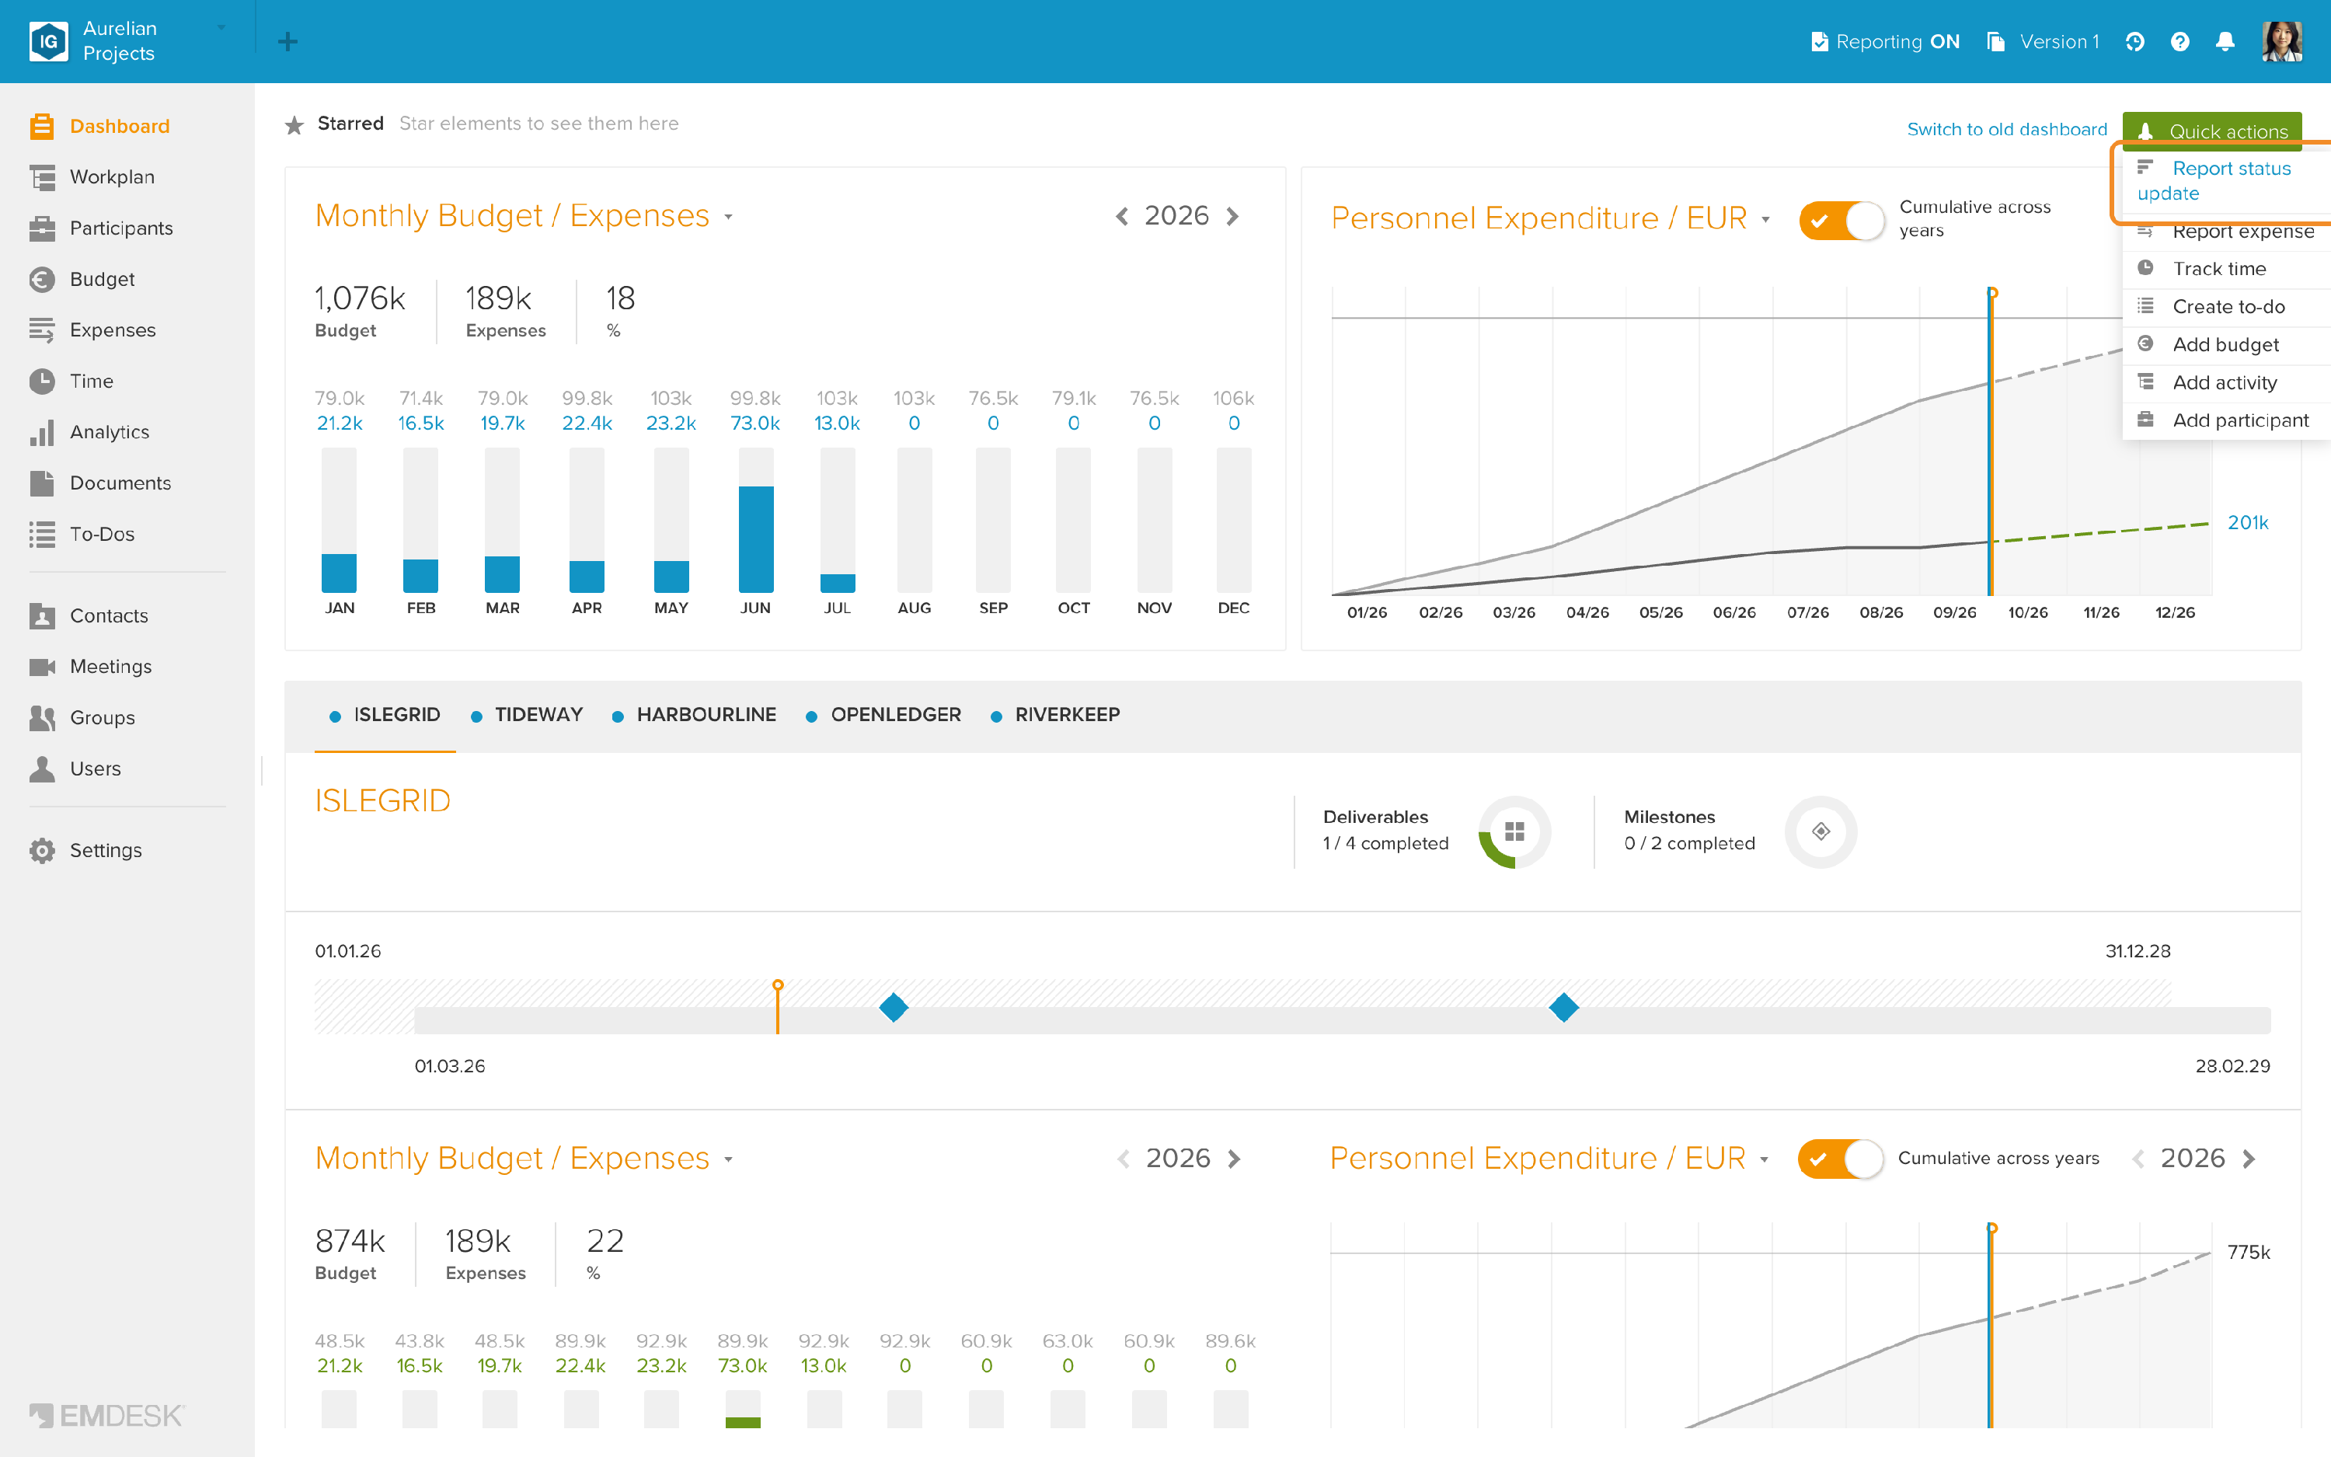Go to next year in upper Monthly Budget
This screenshot has width=2331, height=1457.
click(x=1233, y=216)
